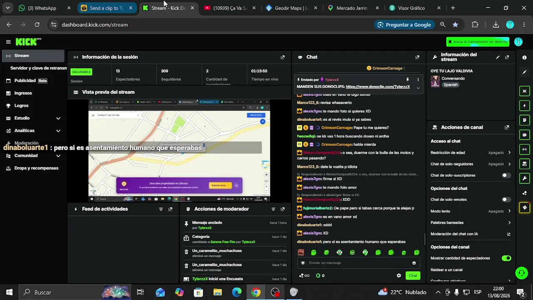Pop out the Chat panel
The image size is (533, 300).
(x=417, y=57)
